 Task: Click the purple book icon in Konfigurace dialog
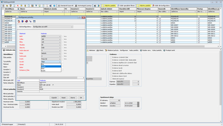point(26,22)
